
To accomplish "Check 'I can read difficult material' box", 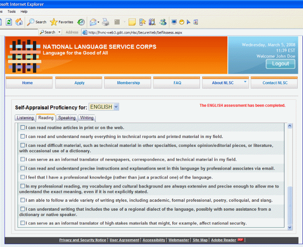I will [x=22, y=145].
